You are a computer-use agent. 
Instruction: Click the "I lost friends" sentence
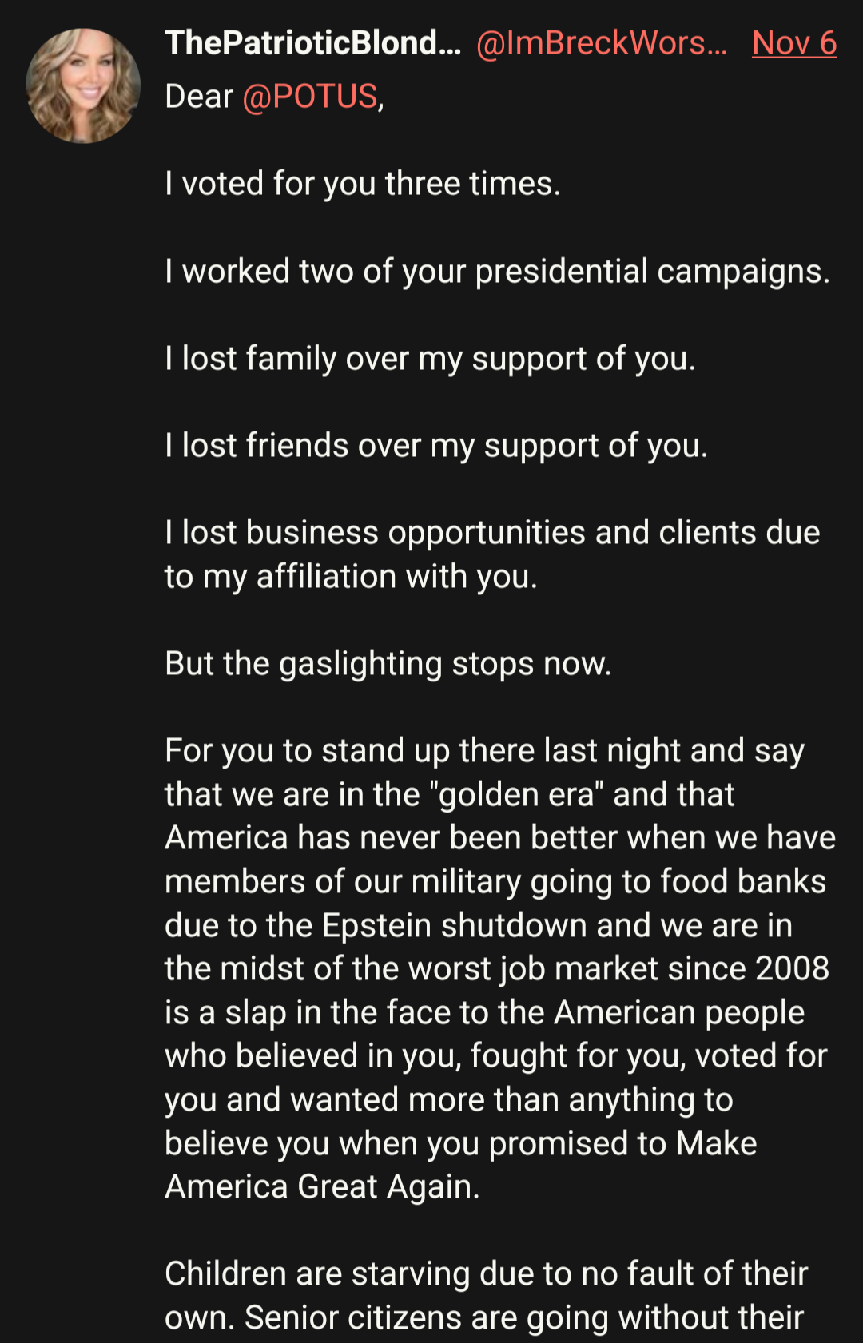coord(436,446)
